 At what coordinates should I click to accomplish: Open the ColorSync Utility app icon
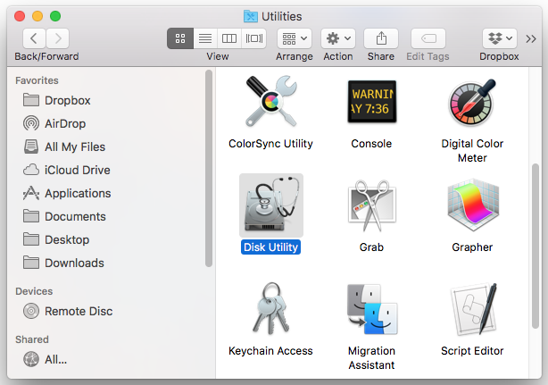coord(270,102)
